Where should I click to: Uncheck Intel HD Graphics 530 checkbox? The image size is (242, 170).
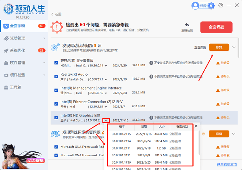[56, 118]
